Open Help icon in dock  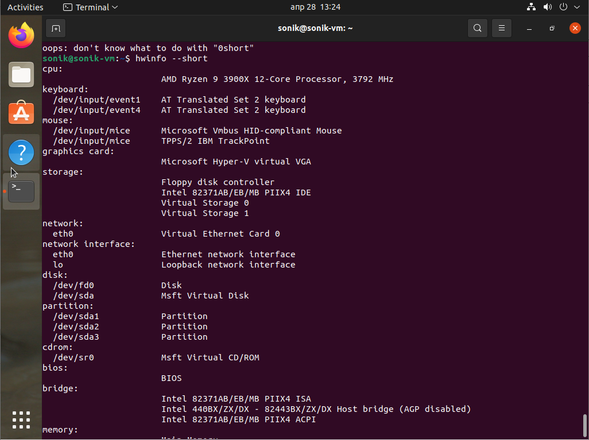point(21,152)
